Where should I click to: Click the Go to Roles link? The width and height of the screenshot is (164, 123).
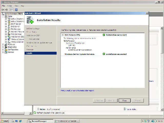tap(131, 109)
